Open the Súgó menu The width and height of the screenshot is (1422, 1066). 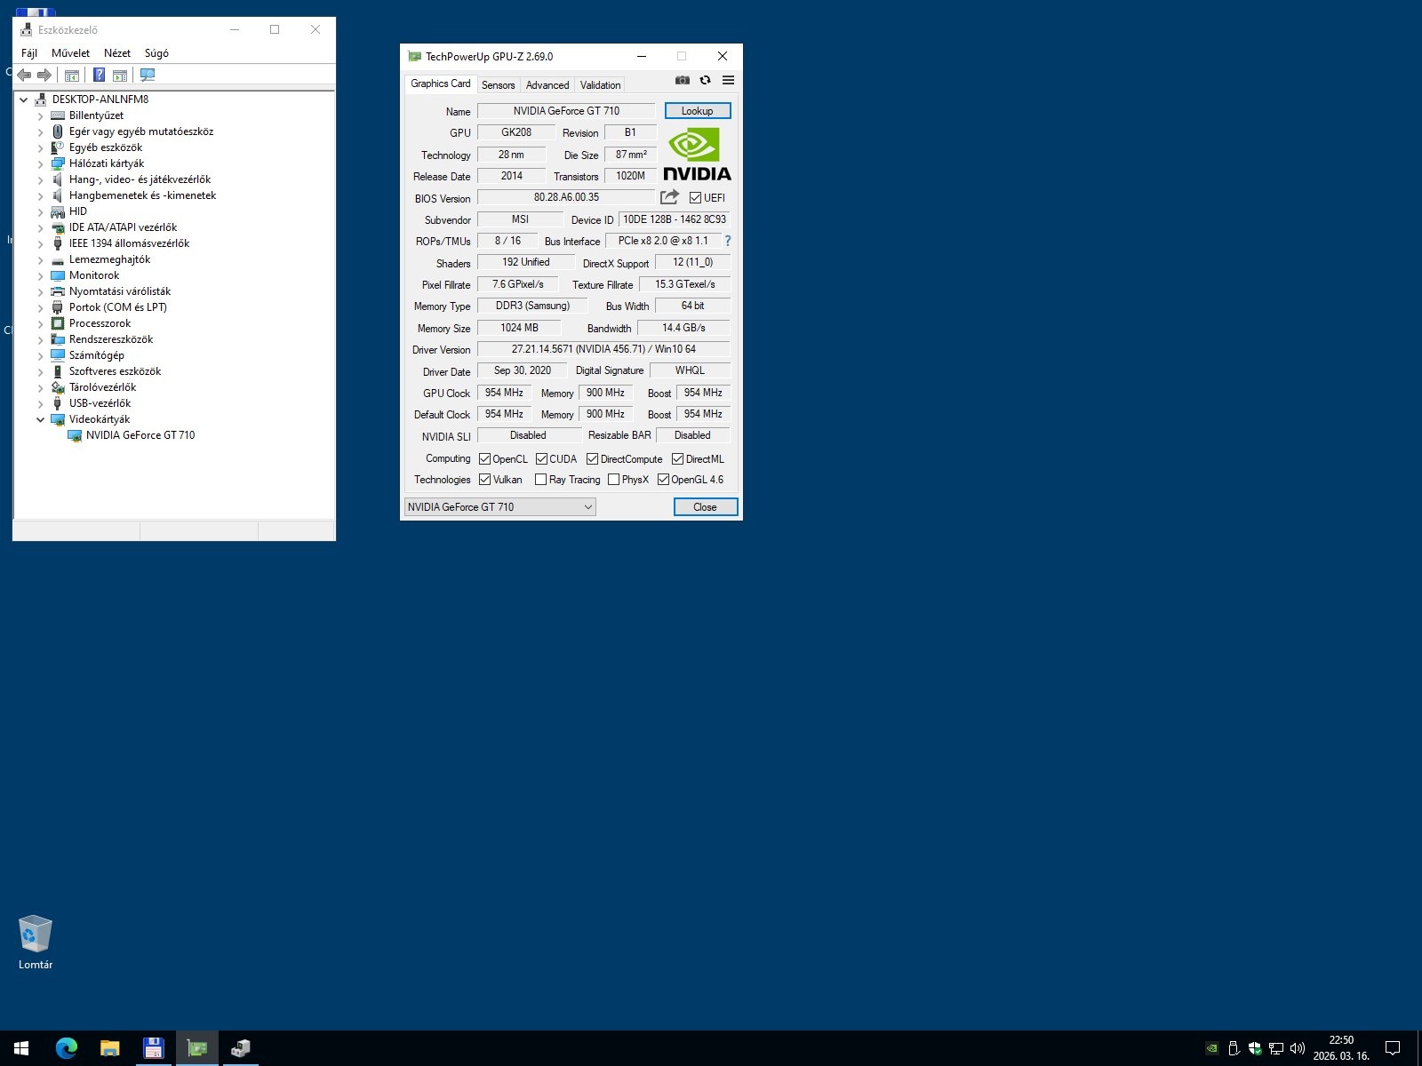(x=156, y=53)
